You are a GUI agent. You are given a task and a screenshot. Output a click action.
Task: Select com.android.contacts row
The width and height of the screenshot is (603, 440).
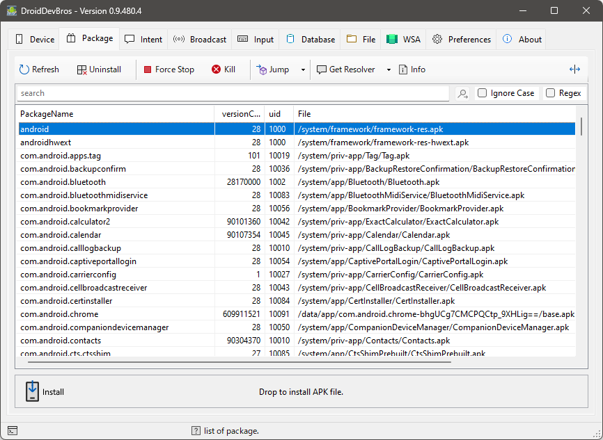[296, 341]
